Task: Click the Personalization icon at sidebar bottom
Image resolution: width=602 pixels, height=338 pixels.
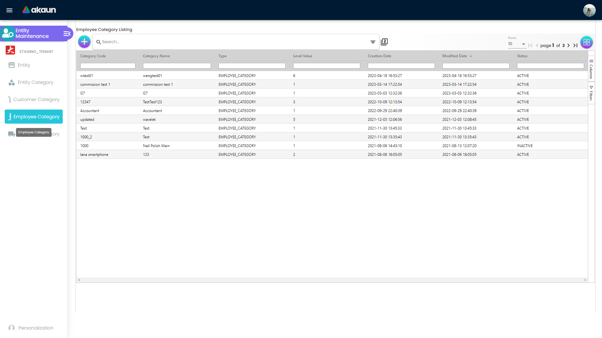Action: (12, 328)
